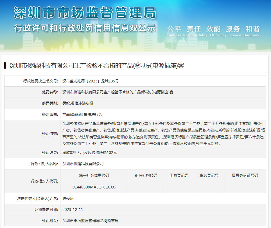Click the authority 深圳市市场监督管理局龙岗监管局

(x=91, y=221)
